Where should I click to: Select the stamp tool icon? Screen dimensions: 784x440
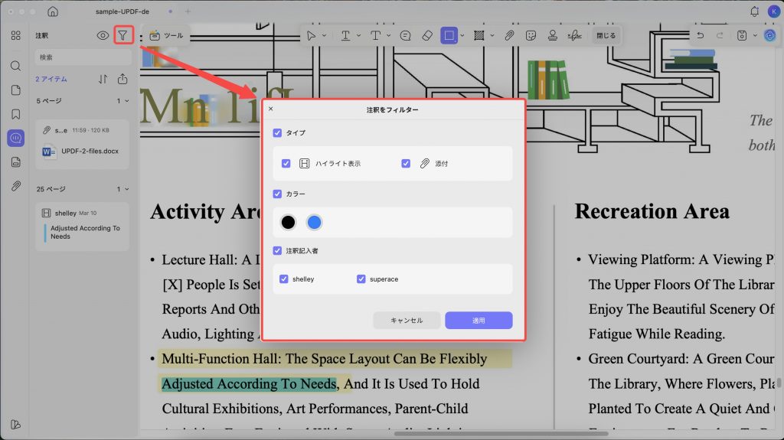(x=553, y=35)
